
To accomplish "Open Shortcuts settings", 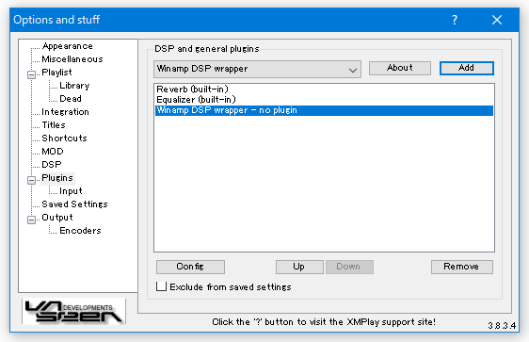I will 64,138.
